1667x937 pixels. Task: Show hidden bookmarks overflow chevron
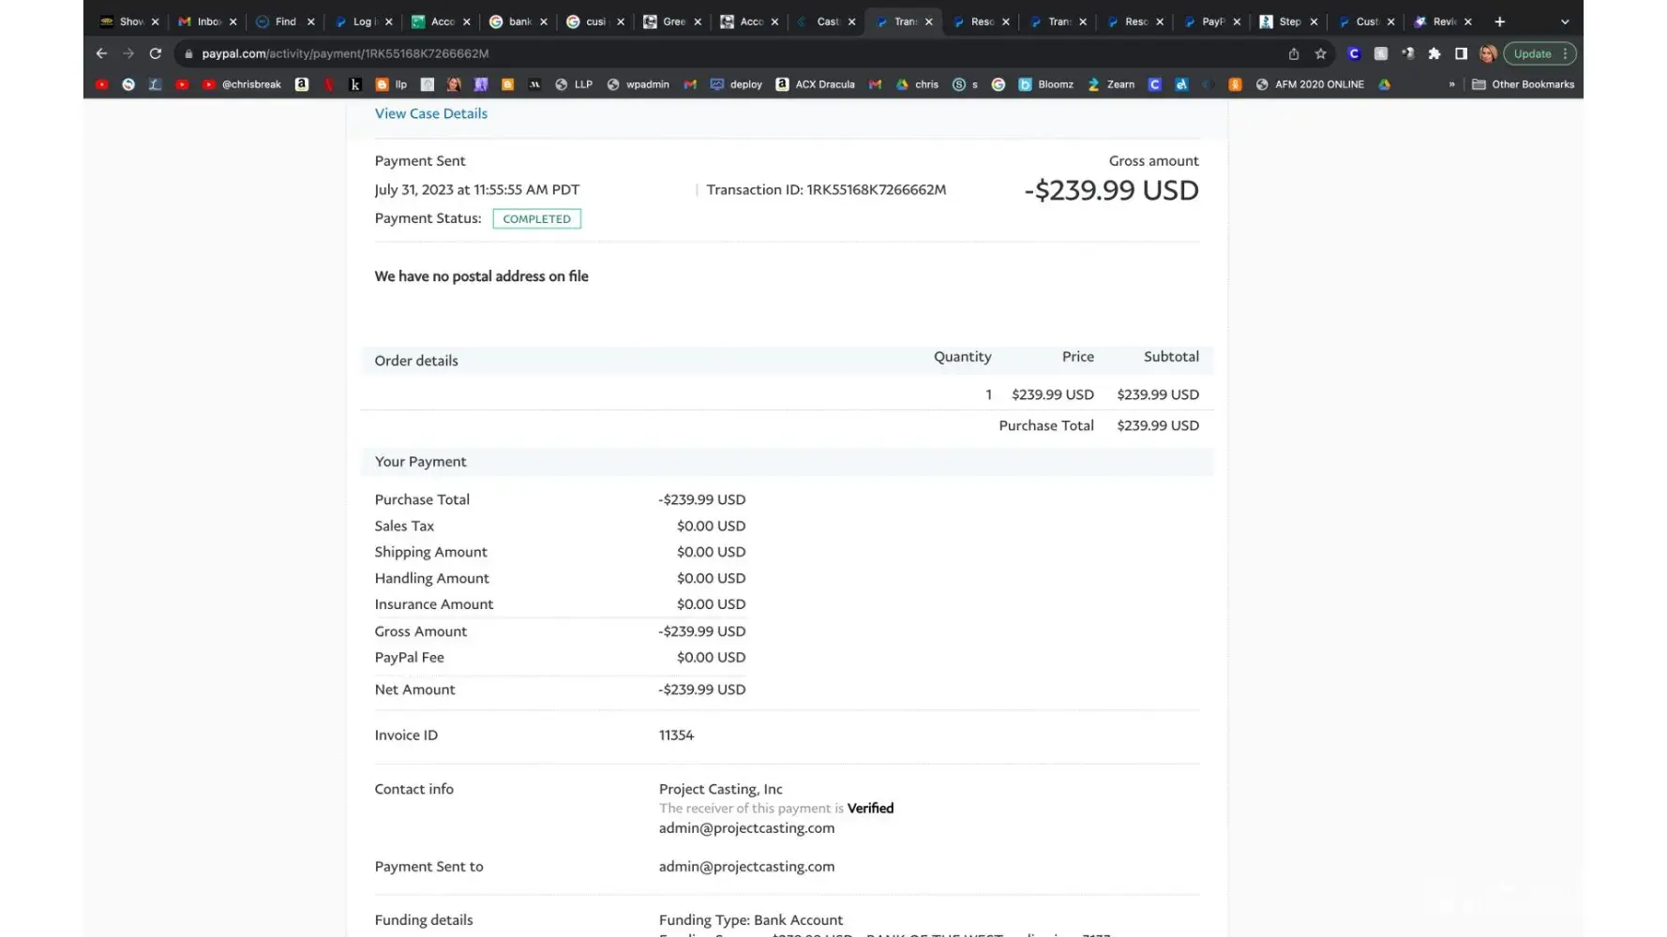tap(1451, 84)
